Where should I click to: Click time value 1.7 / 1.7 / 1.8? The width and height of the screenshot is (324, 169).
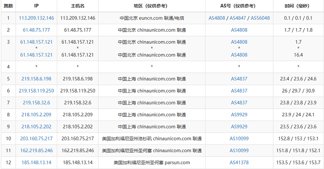pos(299,30)
